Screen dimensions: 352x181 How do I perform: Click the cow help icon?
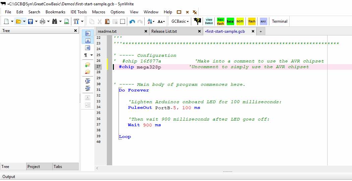pos(197,21)
